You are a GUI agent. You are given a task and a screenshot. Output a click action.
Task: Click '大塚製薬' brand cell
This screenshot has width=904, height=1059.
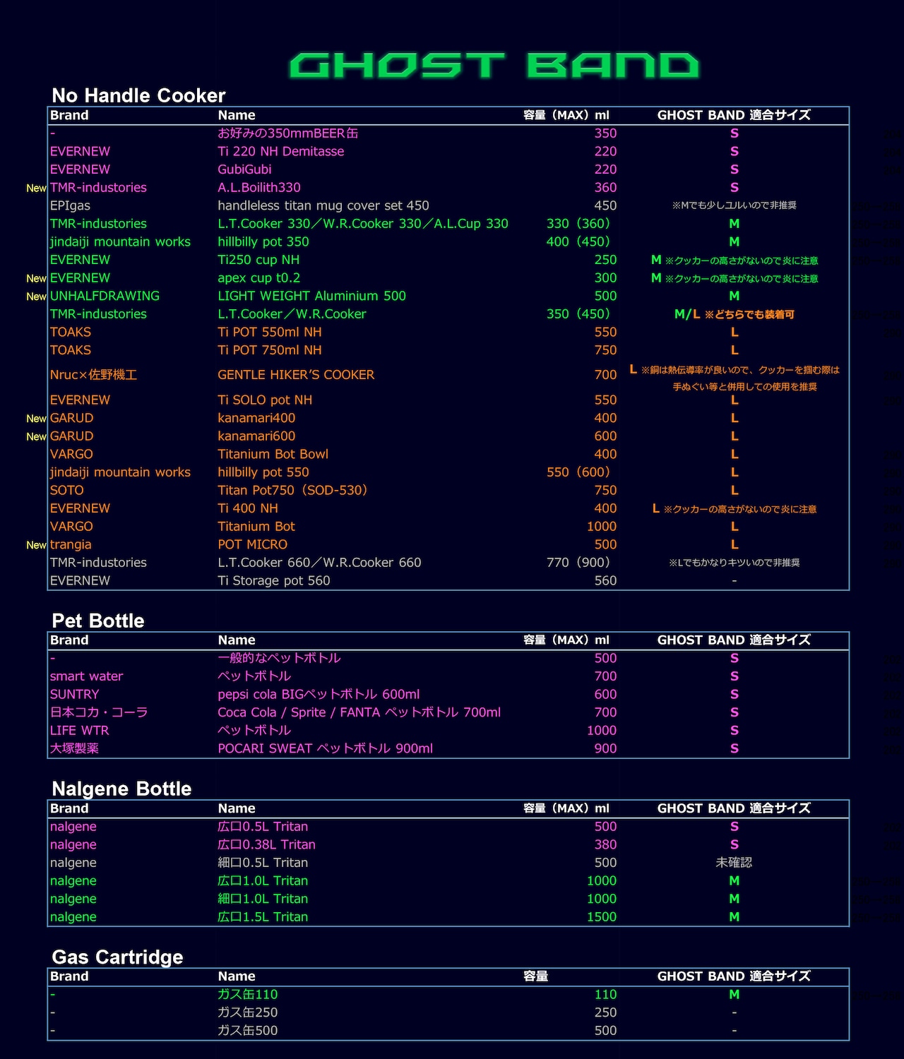coord(74,748)
